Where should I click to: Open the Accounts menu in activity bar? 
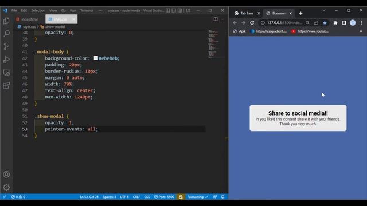tap(6, 175)
